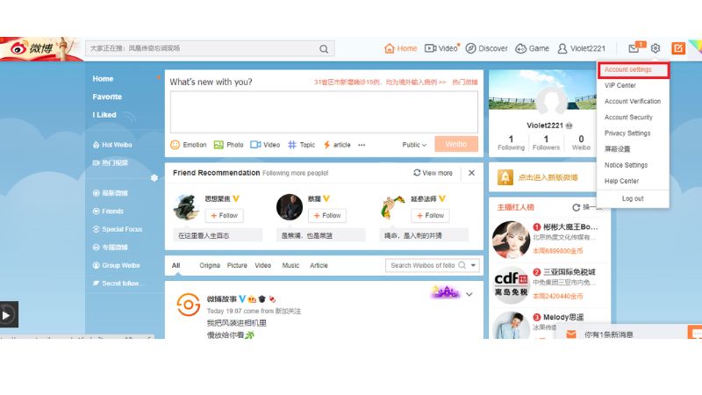The image size is (702, 395).
Task: Open the messages envelope icon
Action: 634,48
